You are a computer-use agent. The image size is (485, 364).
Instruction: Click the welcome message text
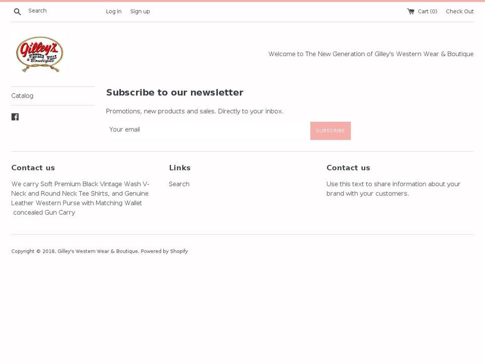point(371,54)
